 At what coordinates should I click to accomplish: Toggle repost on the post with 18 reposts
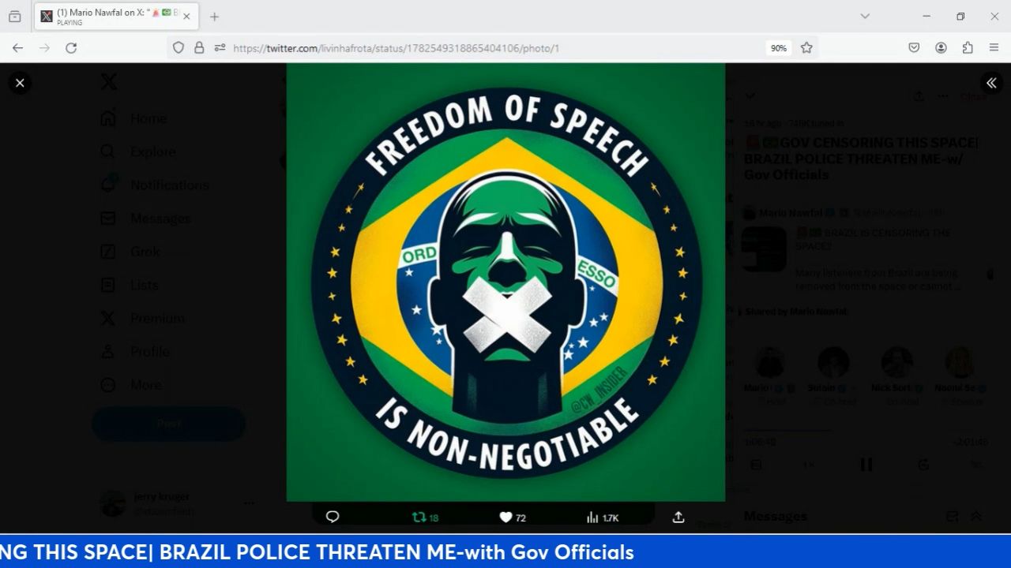[419, 518]
